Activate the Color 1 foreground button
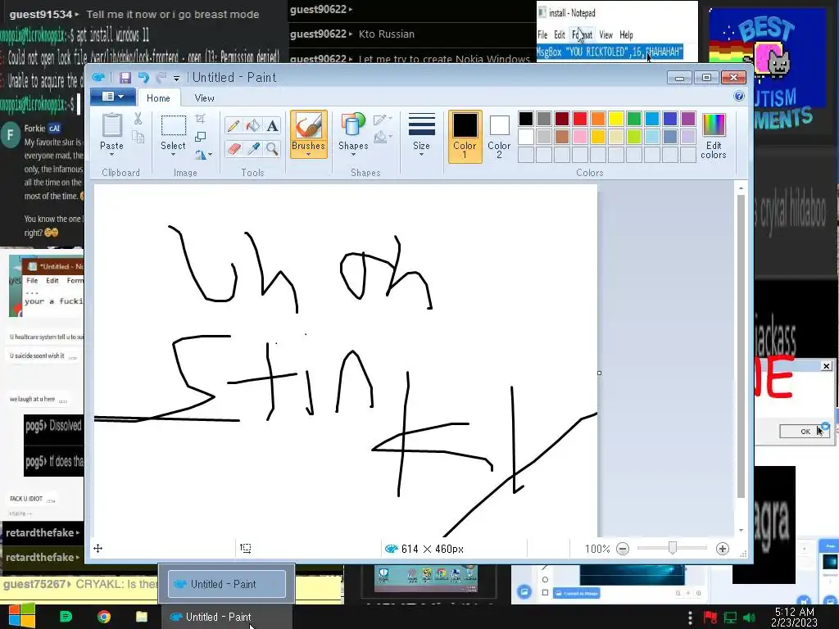This screenshot has width=839, height=629. coord(465,136)
